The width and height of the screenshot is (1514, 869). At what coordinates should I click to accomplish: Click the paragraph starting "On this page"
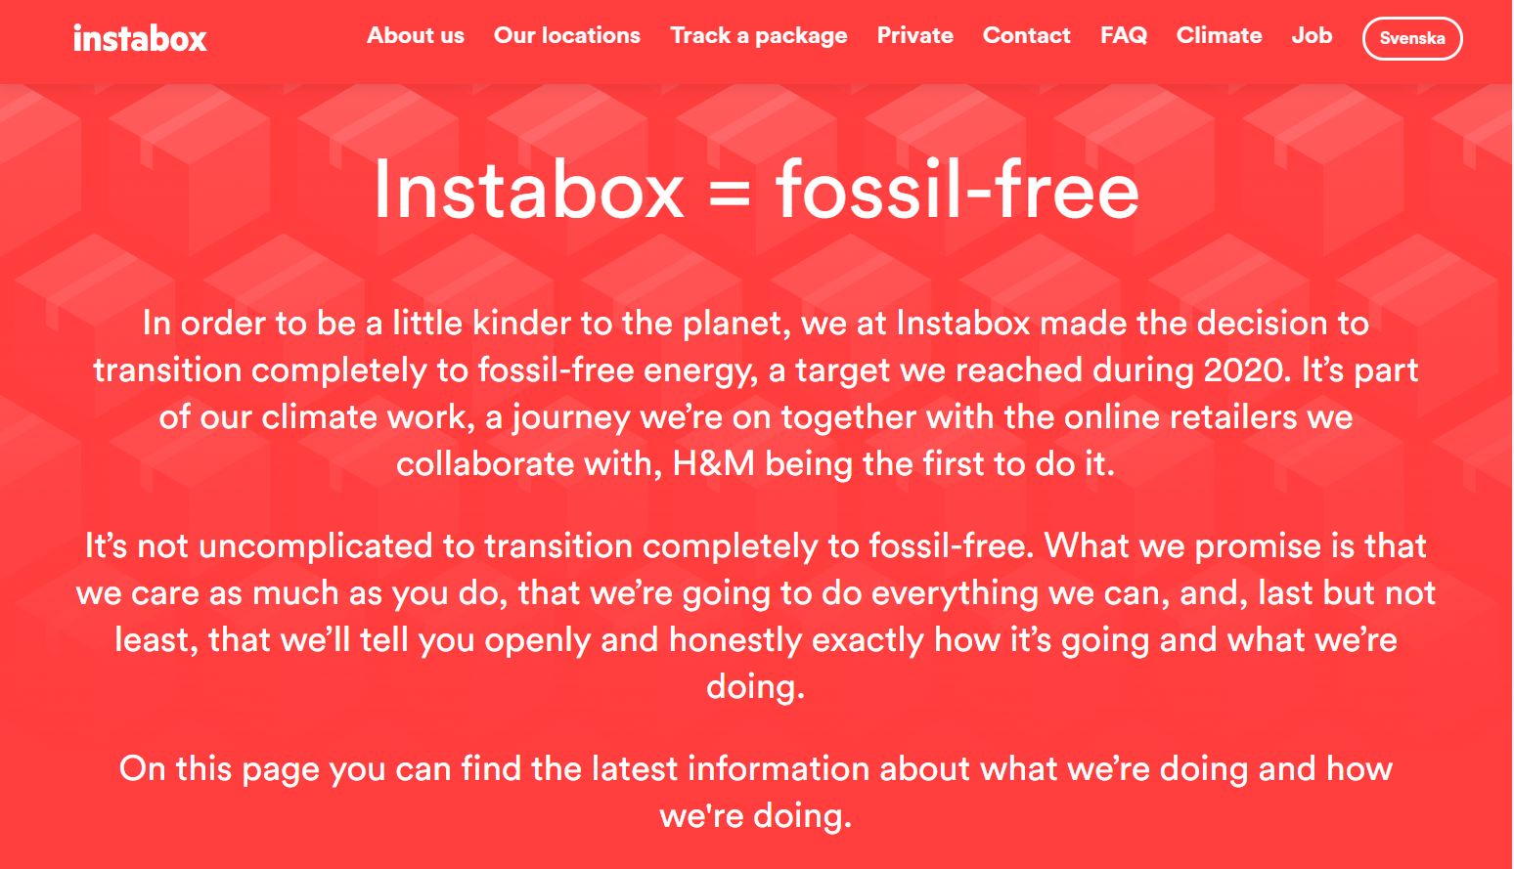756,792
